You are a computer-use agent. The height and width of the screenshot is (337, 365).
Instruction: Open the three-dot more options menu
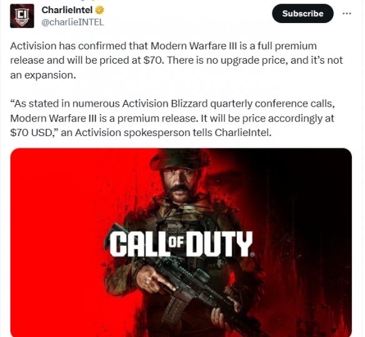(347, 14)
